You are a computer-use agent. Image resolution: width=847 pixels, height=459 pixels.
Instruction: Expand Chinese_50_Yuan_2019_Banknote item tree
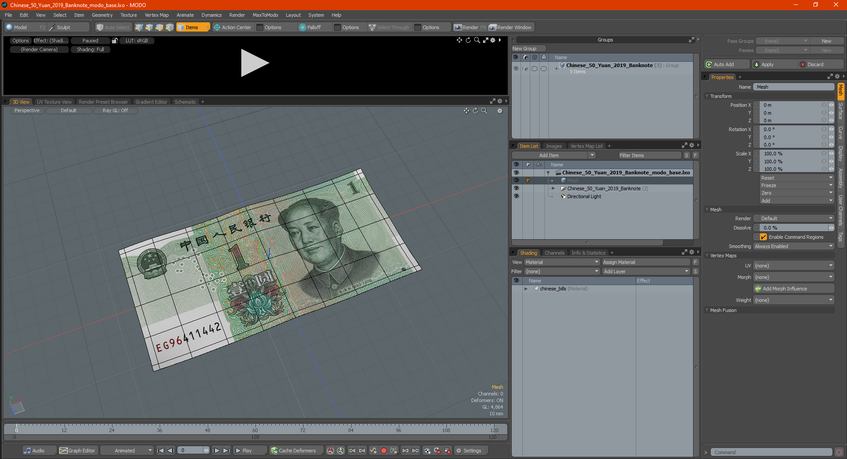[553, 188]
